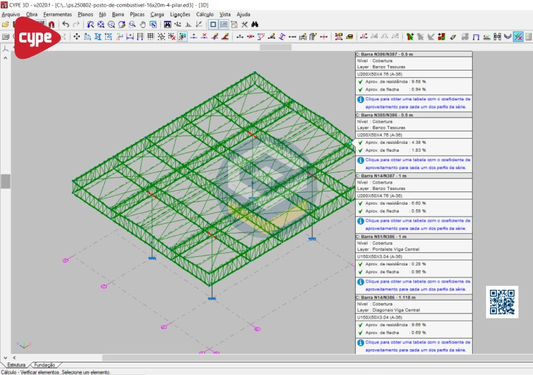
Task: Click the binoculars search icon
Action: tap(255, 24)
